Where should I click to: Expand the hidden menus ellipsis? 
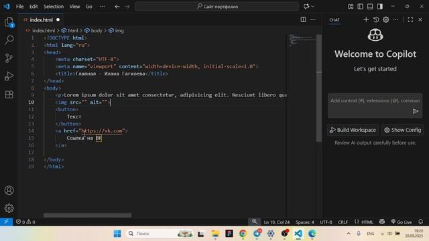tap(102, 7)
